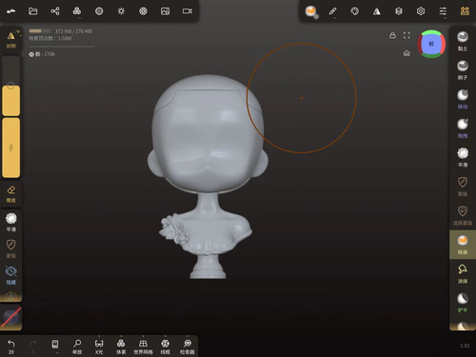This screenshot has width=476, height=357.
Task: Click the undo arrow labeled 39
Action: [11, 347]
